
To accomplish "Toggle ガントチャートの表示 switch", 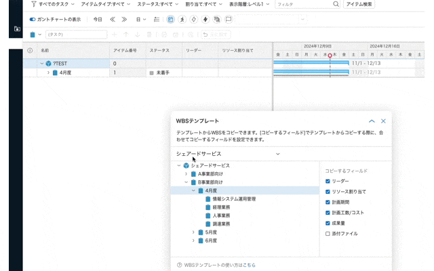I will 33,20.
